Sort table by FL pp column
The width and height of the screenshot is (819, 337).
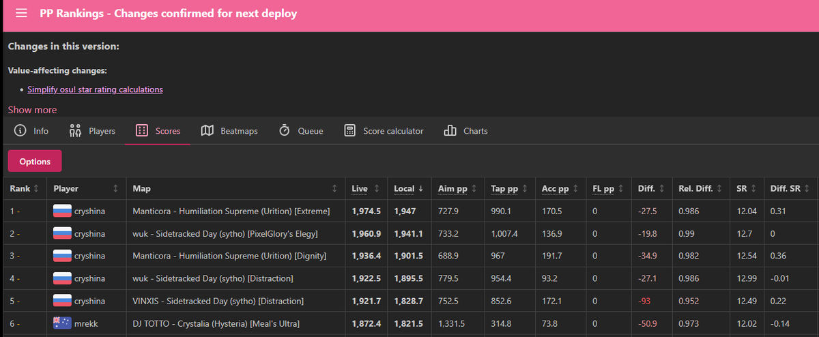[608, 188]
